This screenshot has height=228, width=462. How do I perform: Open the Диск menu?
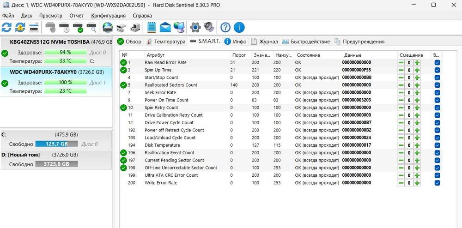26,16
